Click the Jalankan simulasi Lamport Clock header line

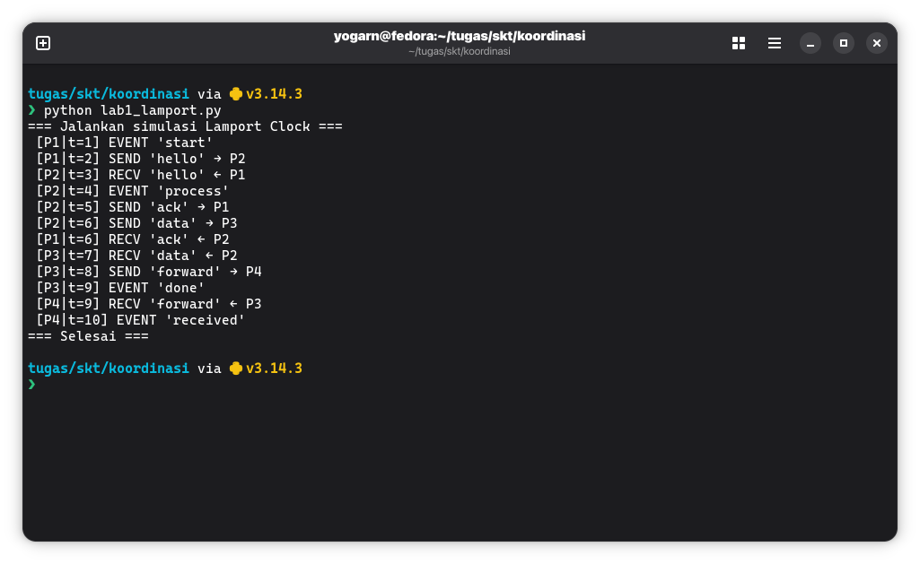186,126
